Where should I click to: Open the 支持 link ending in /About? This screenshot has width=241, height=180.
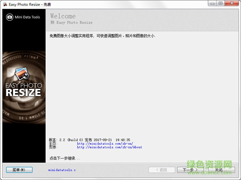click(109, 147)
